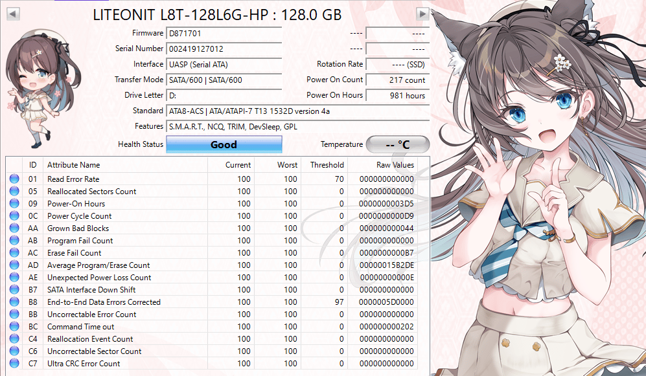
Task: Click the Transfer Mode field SATA/600
Action: (224, 80)
